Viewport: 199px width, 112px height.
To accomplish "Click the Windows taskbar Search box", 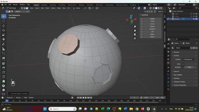I will pos(62,109).
